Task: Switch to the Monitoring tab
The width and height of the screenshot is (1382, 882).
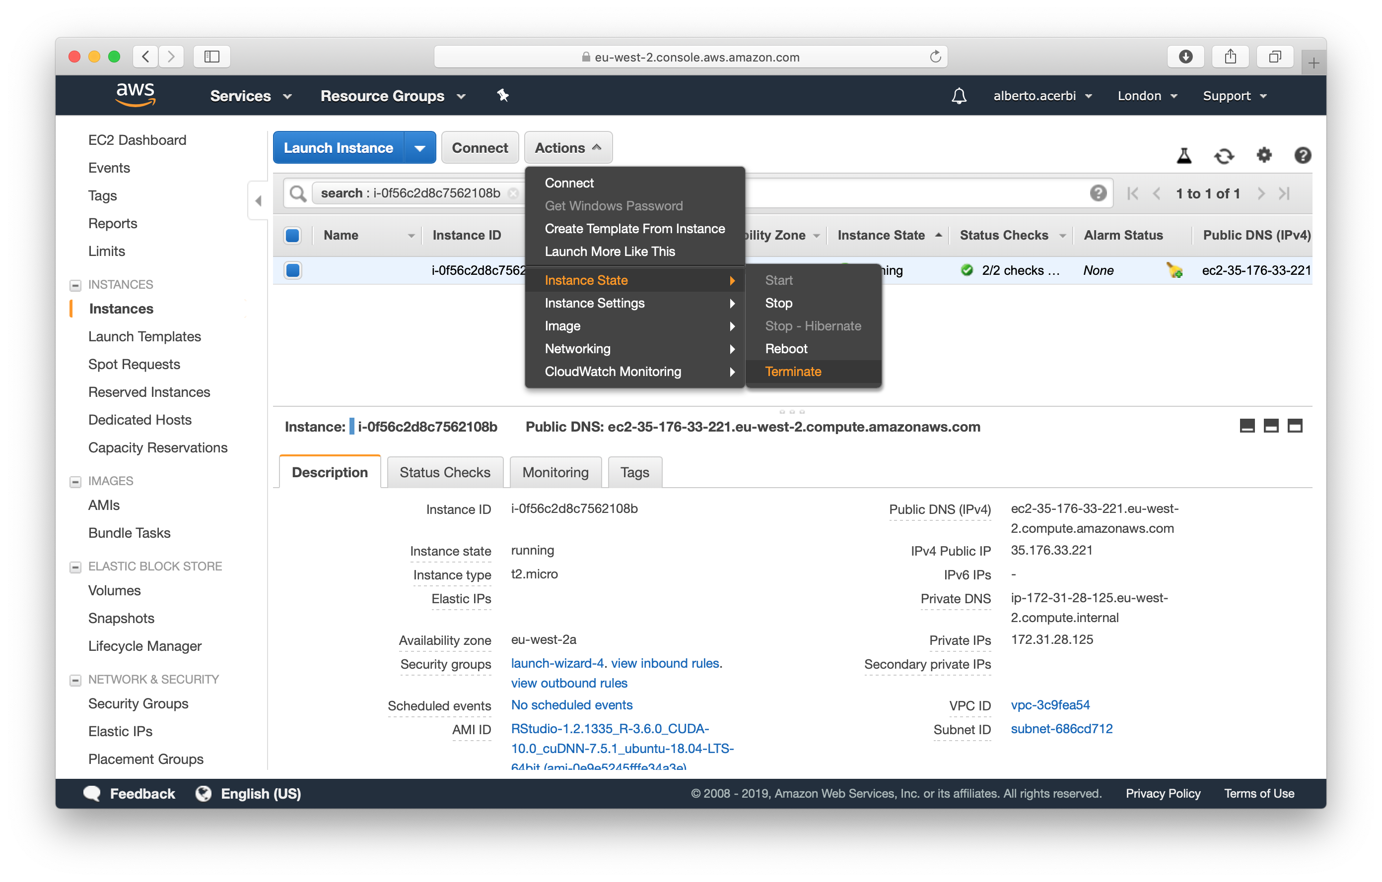Action: click(x=555, y=472)
